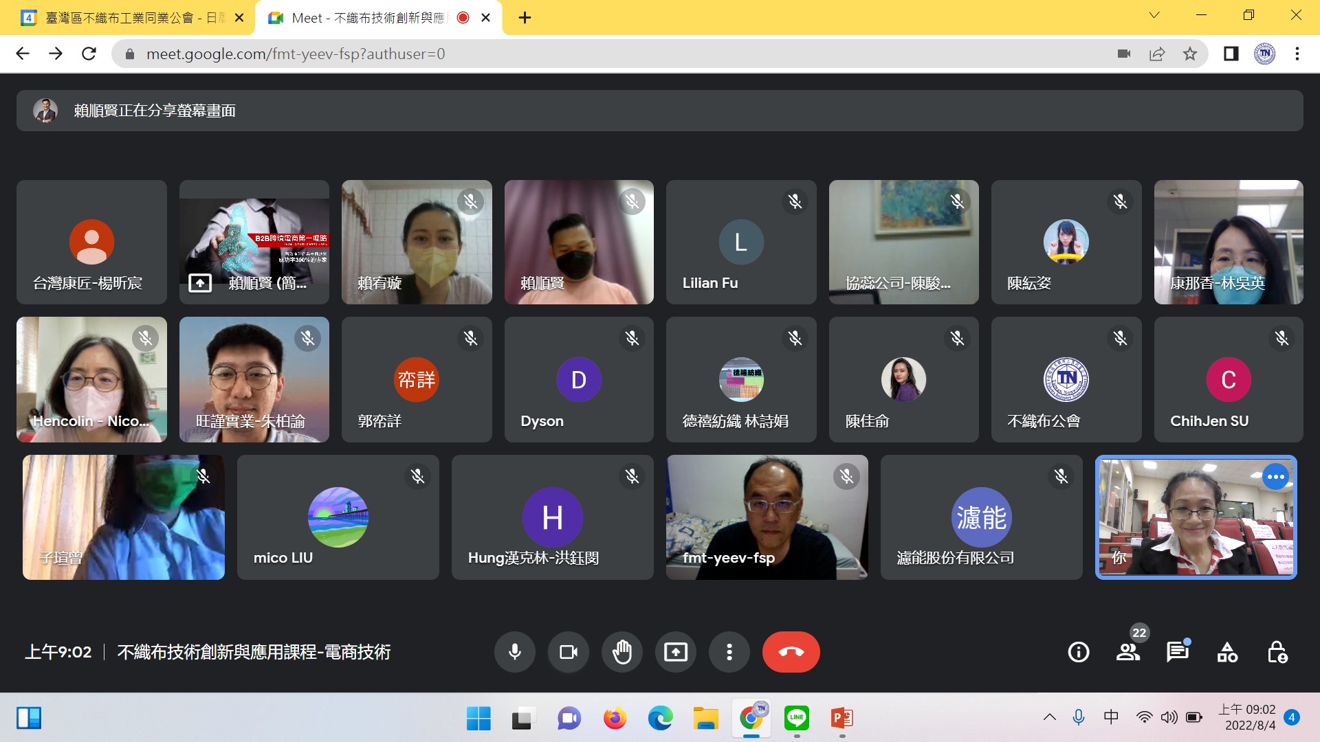Toggle the camera on or off
The height and width of the screenshot is (742, 1320).
click(568, 651)
